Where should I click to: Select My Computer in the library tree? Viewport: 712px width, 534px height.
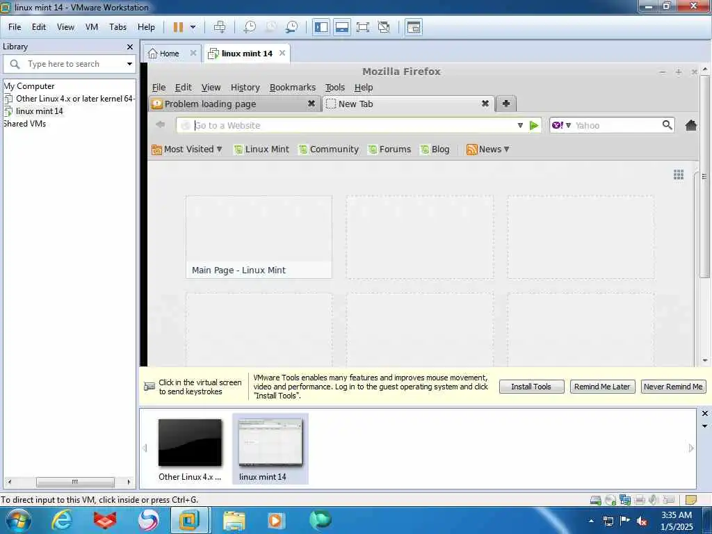[29, 86]
